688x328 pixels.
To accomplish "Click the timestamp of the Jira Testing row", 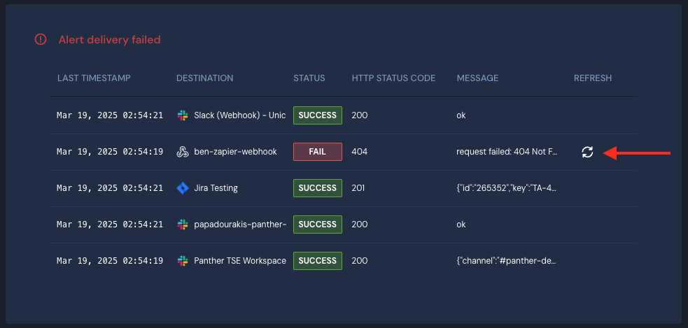I will (110, 188).
